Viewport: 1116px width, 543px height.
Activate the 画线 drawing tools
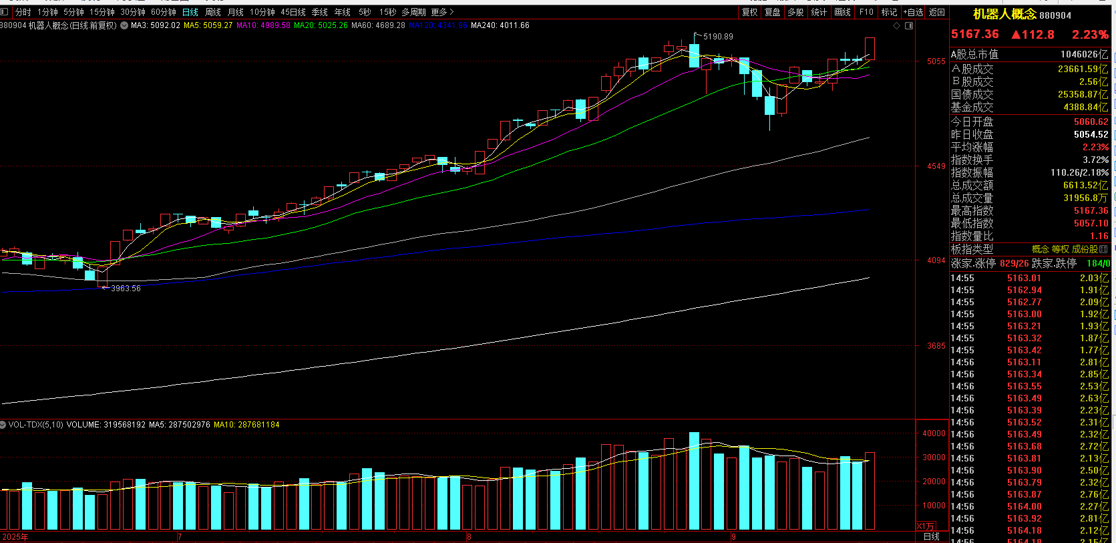click(x=843, y=12)
